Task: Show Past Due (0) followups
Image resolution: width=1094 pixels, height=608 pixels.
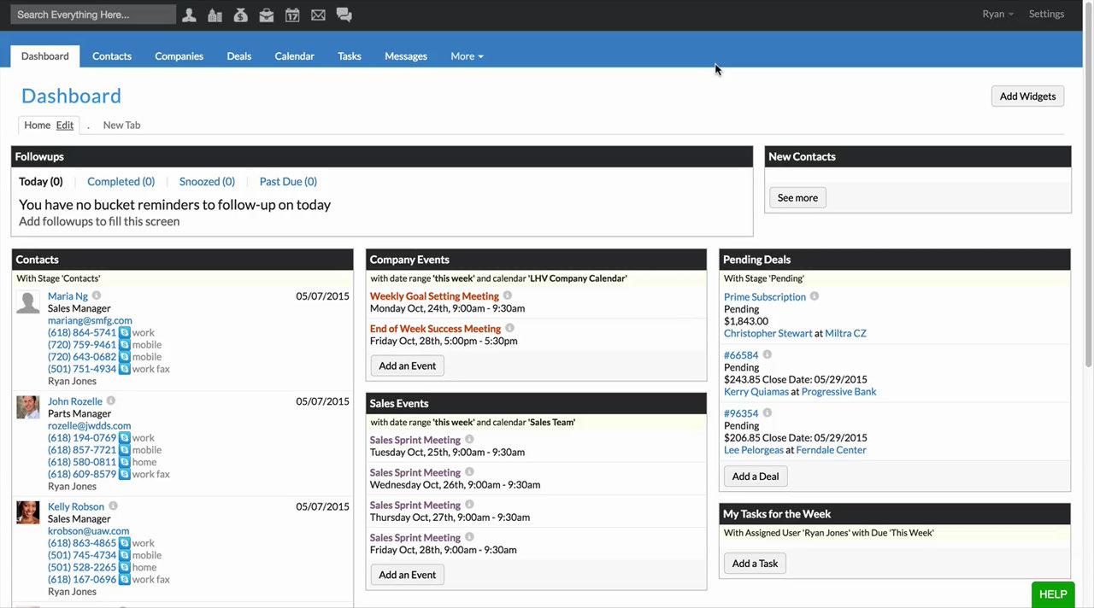Action: [x=288, y=181]
